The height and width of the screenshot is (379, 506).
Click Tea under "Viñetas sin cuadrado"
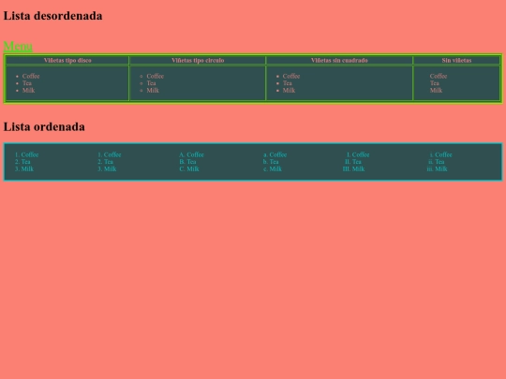pos(288,83)
